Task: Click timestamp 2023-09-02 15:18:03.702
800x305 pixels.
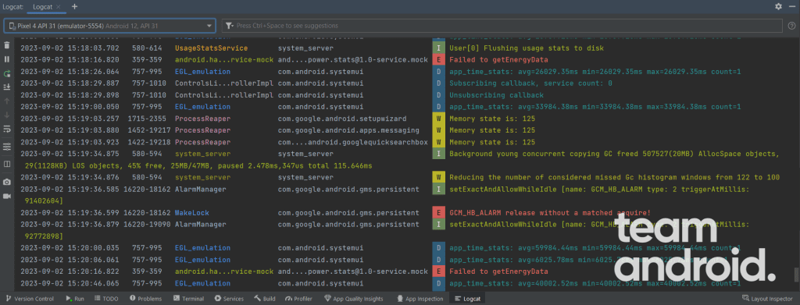Action: click(70, 48)
